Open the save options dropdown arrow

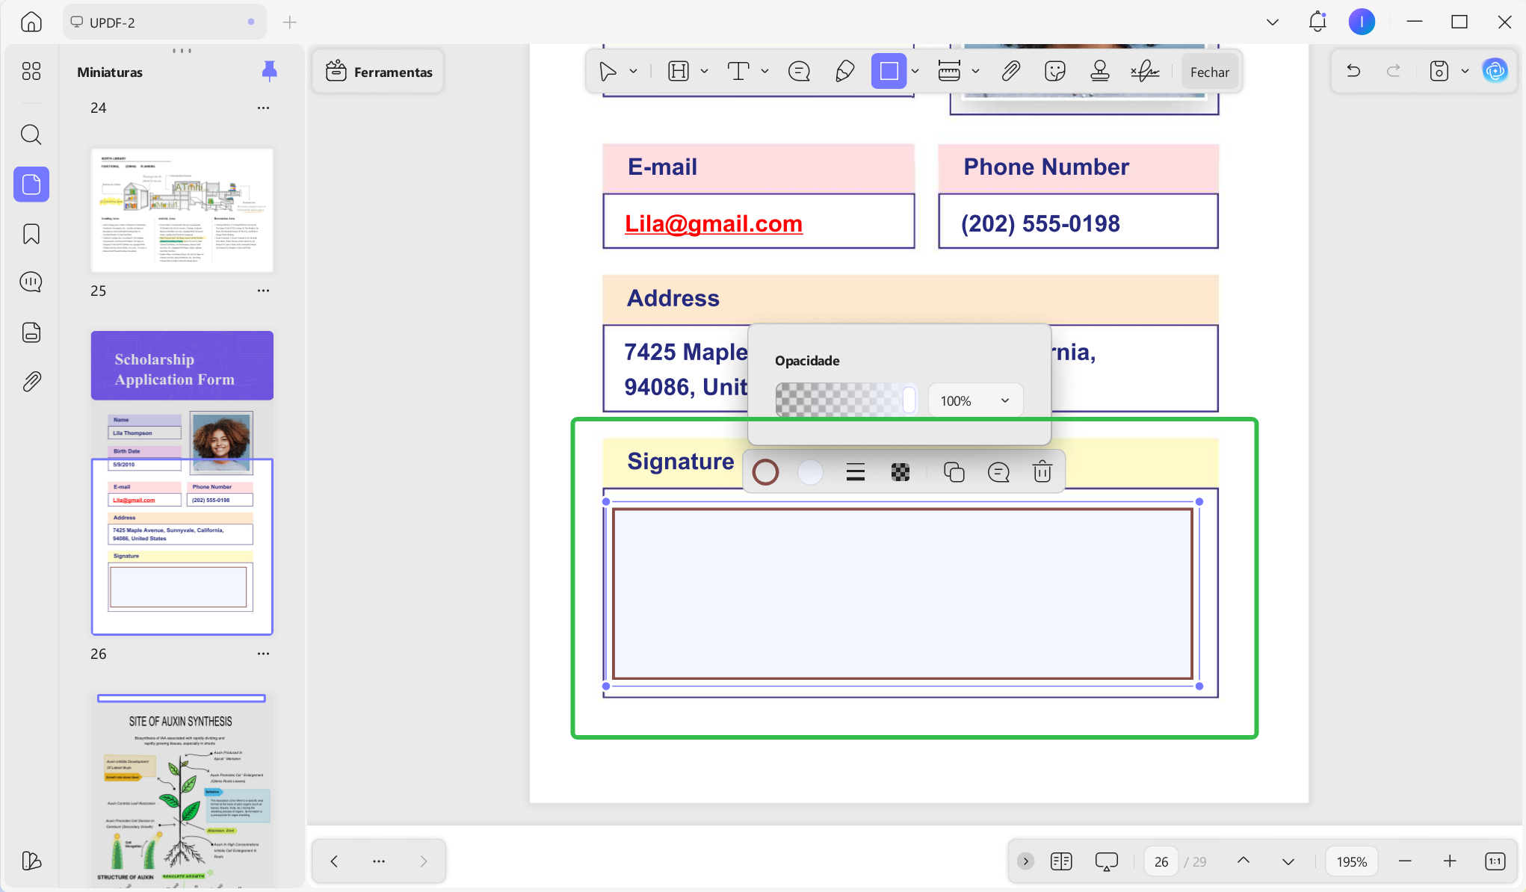coord(1465,72)
